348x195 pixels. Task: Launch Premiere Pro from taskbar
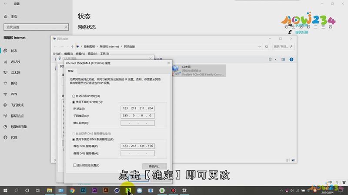click(94, 190)
